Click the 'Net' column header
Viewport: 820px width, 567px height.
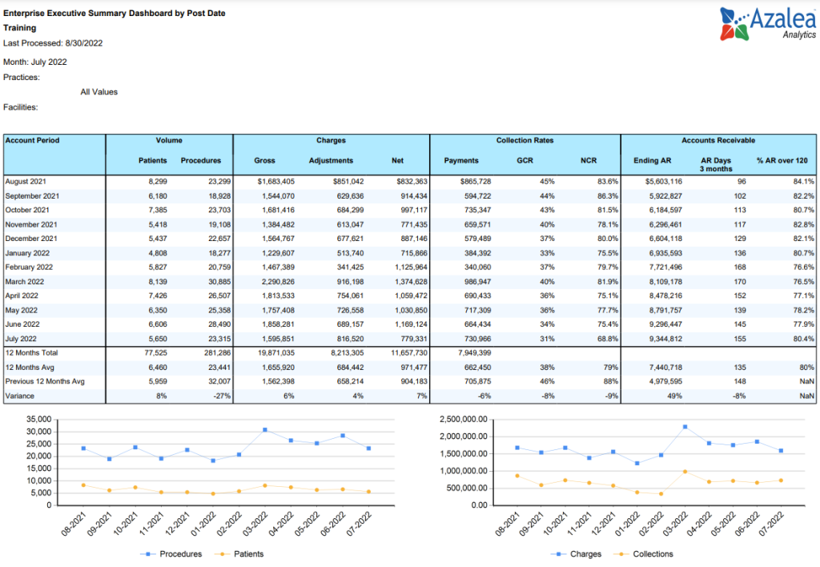(397, 161)
